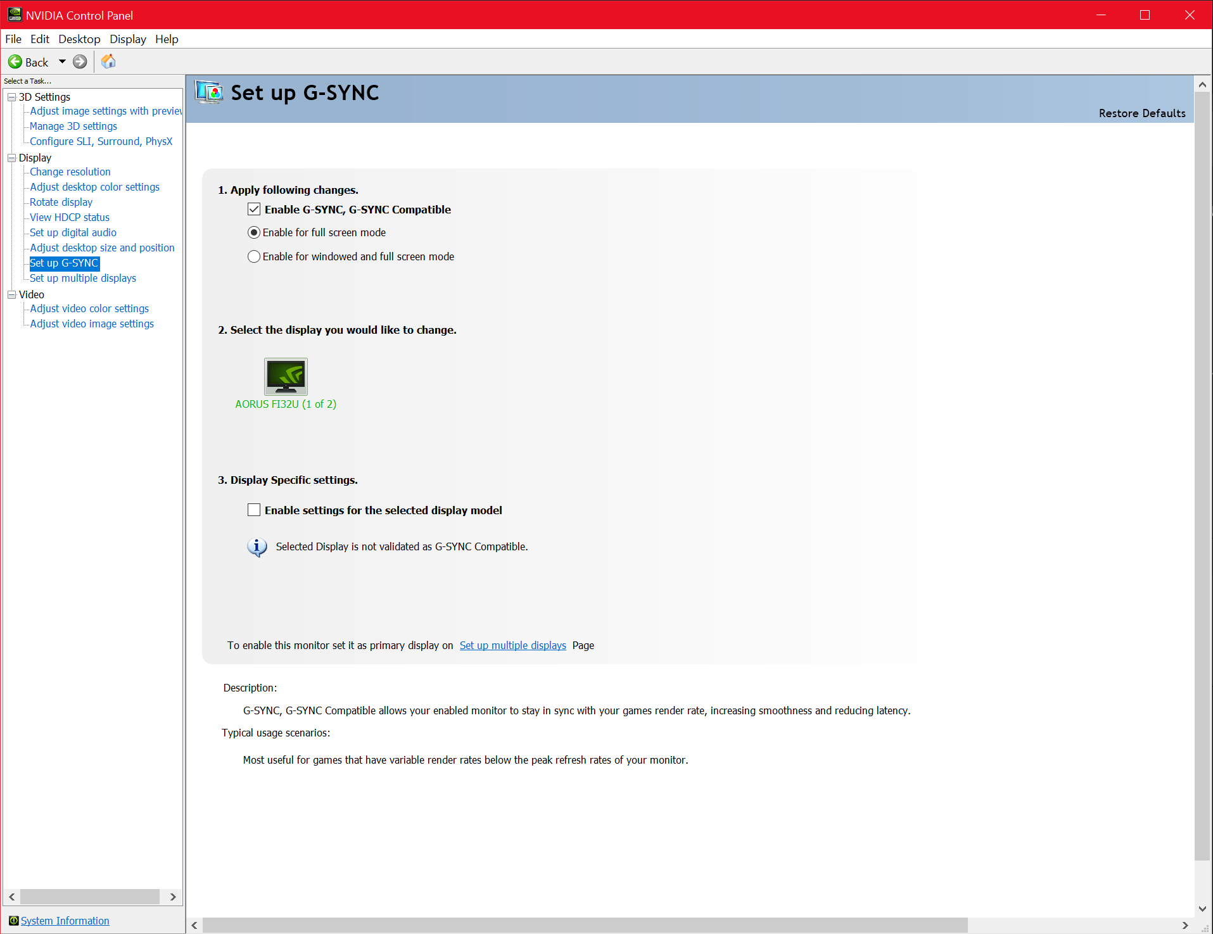The width and height of the screenshot is (1213, 934).
Task: Follow the Set up multiple displays link
Action: (512, 645)
